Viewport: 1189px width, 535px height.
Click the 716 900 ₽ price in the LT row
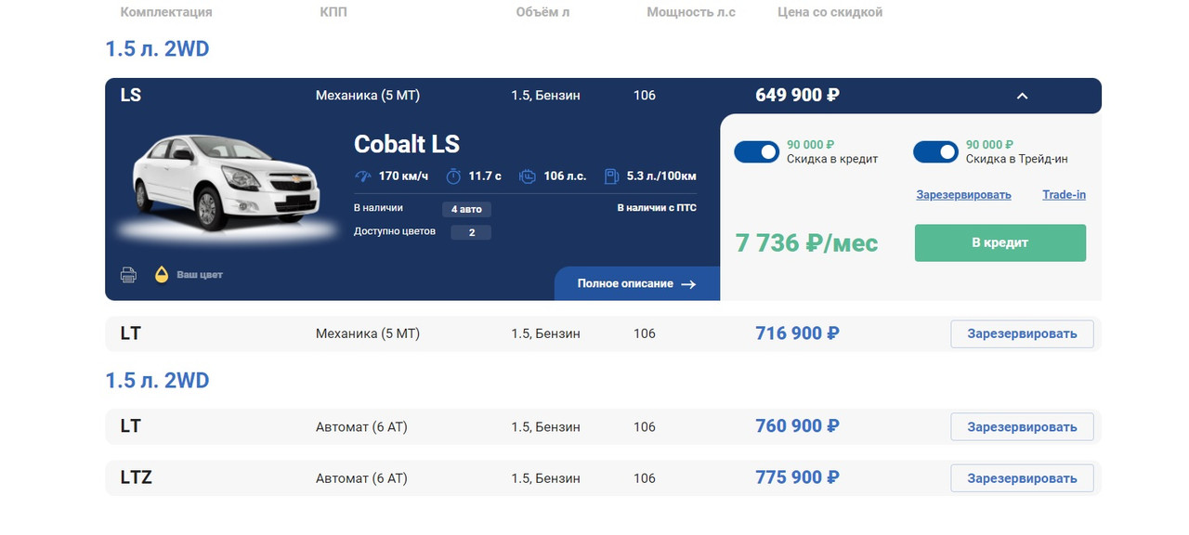click(798, 333)
